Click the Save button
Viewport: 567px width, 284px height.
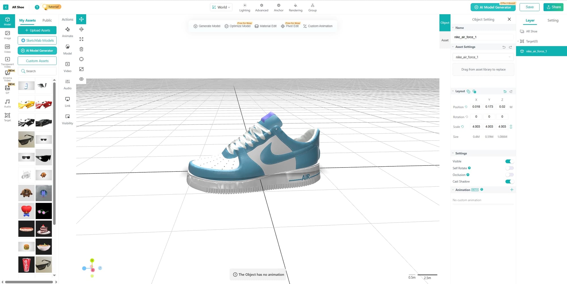pyautogui.click(x=529, y=7)
